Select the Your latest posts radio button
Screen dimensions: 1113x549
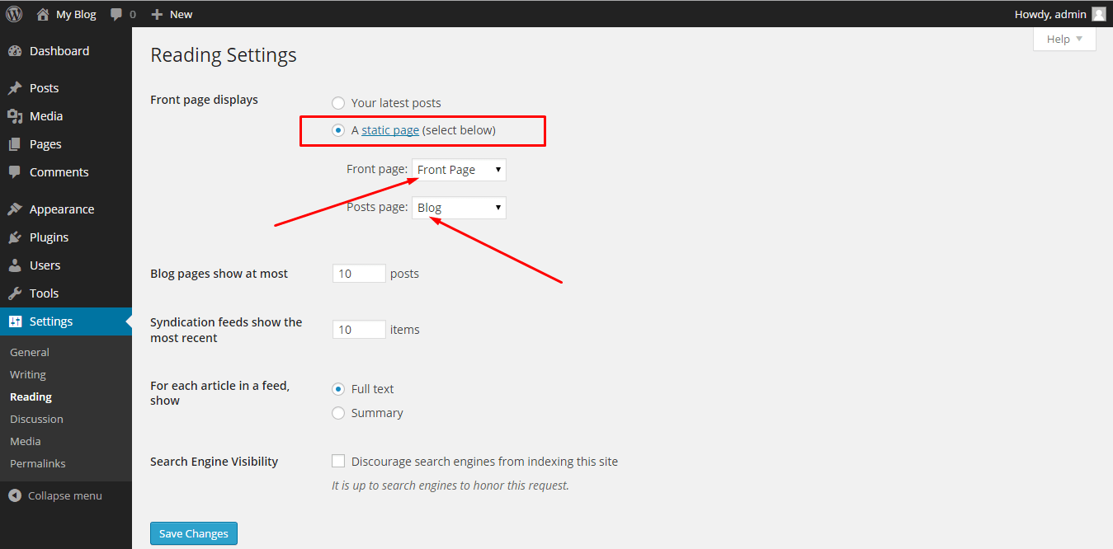(x=338, y=102)
